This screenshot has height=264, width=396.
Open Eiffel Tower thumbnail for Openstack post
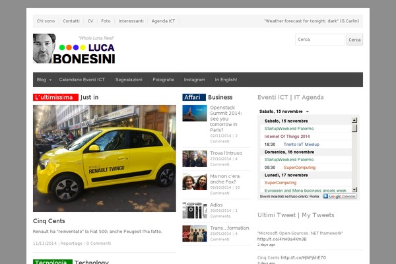(x=195, y=113)
